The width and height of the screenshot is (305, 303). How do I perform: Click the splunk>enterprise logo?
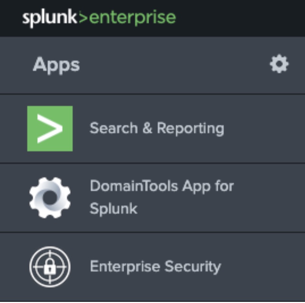(x=99, y=18)
